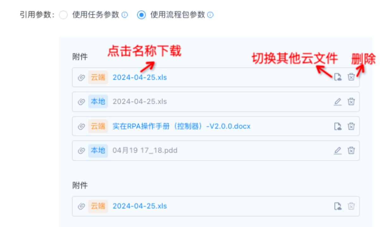This screenshot has width=389, height=227.
Task: Select the 使用流程包参数 radio button
Action: pos(141,15)
